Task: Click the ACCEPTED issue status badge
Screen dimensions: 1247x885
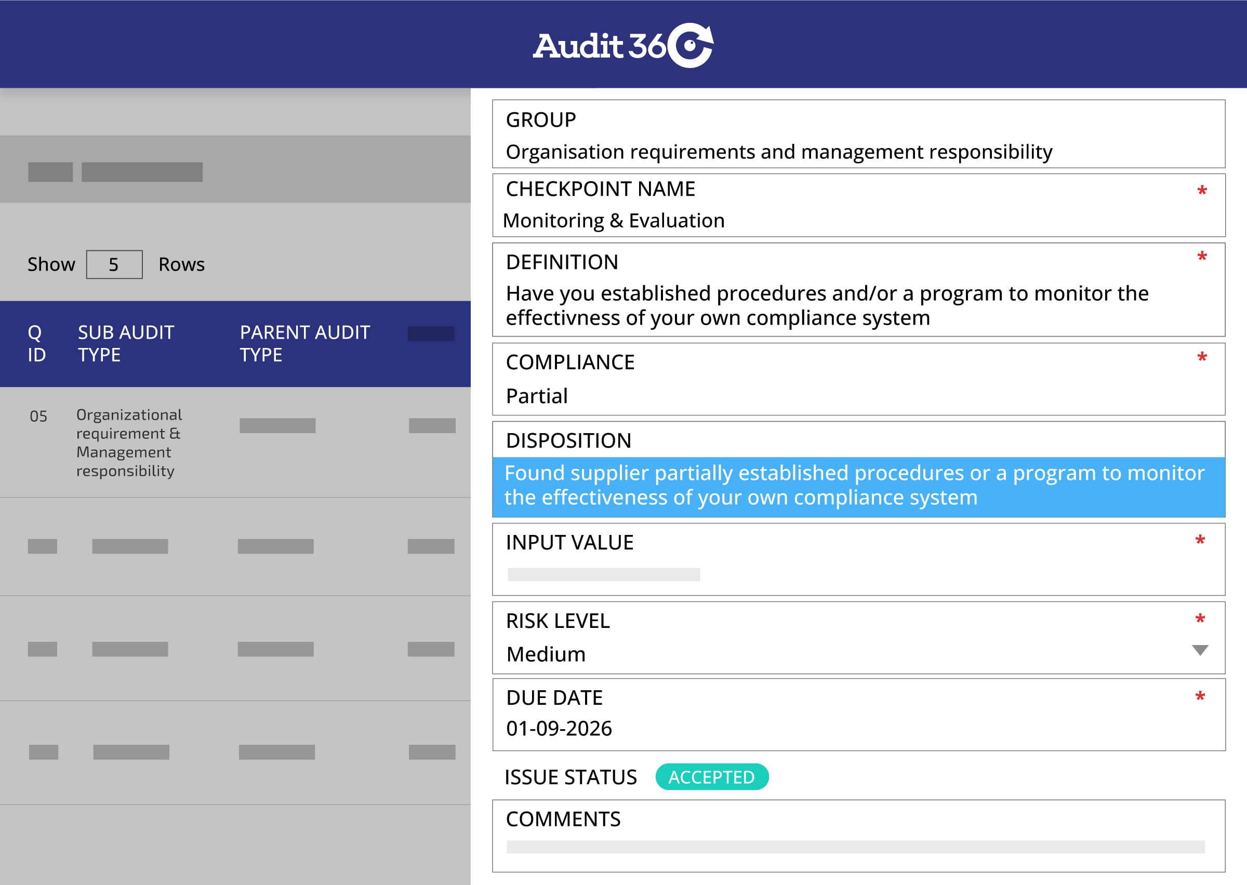Action: (711, 776)
